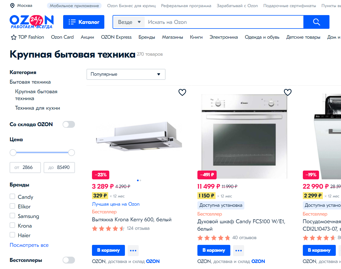Turn on the Бестселлеры toggle
This screenshot has height=269, width=341.
pos(69,260)
